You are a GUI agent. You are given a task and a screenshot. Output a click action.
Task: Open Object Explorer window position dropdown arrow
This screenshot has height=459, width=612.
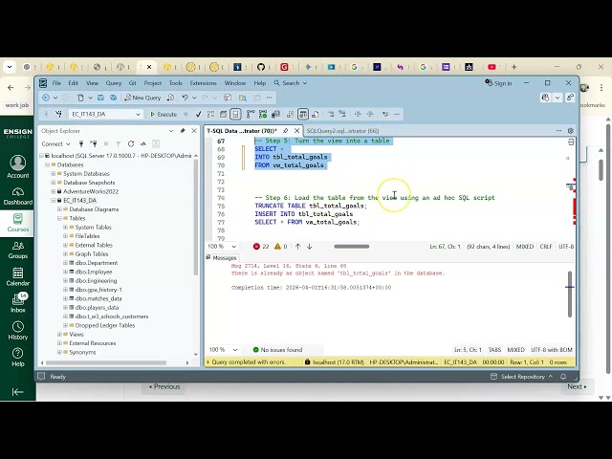pos(171,131)
